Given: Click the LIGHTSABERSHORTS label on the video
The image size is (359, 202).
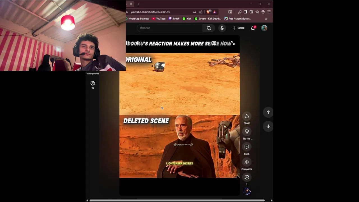Looking at the screenshot, I should point(179,163).
